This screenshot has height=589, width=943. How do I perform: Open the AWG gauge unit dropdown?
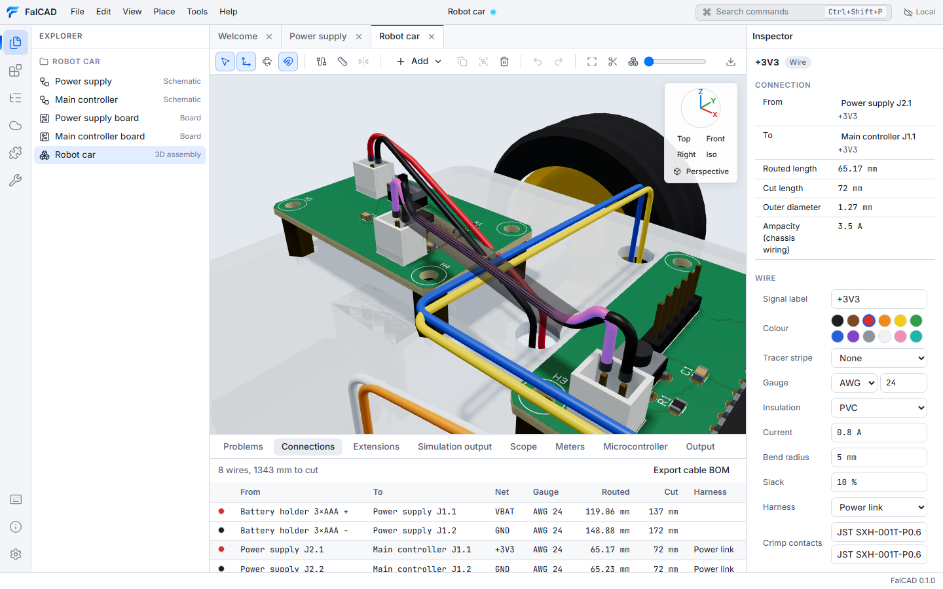(854, 383)
